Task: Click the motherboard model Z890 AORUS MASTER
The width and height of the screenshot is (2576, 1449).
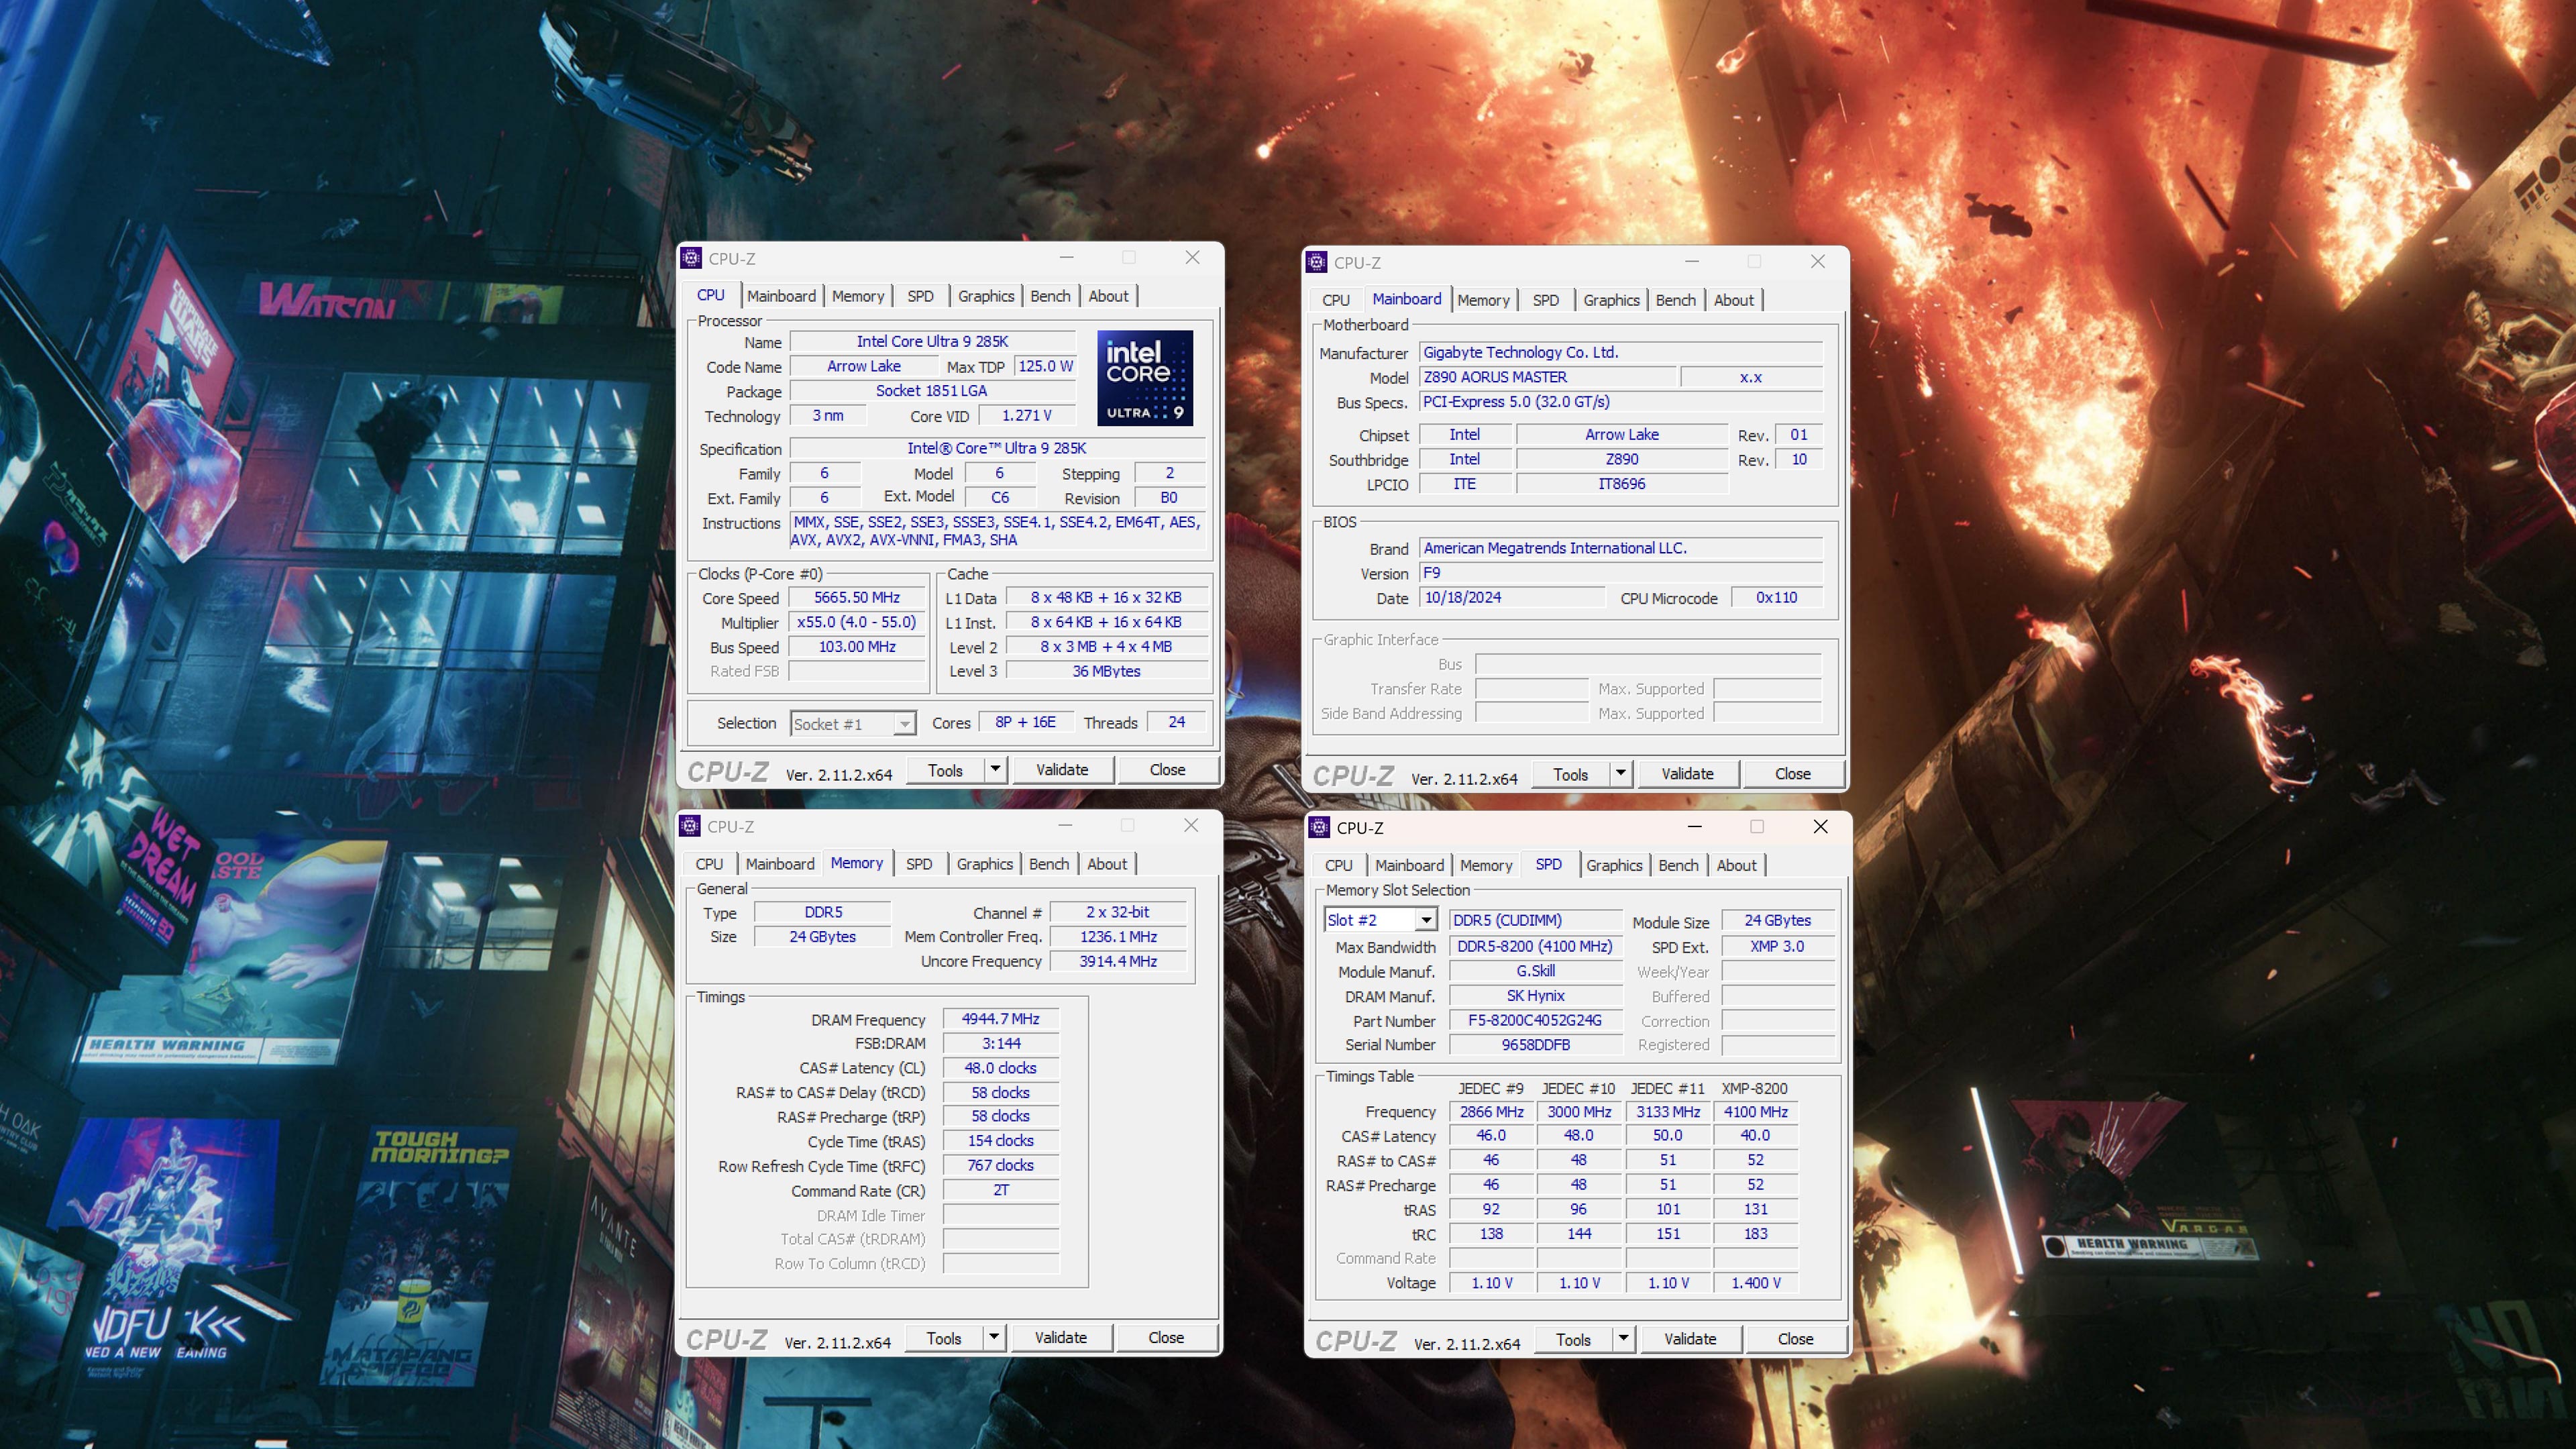Action: click(x=1548, y=377)
